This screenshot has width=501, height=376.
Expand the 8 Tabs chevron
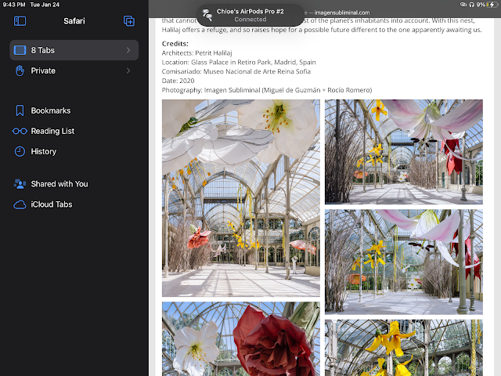pos(128,50)
